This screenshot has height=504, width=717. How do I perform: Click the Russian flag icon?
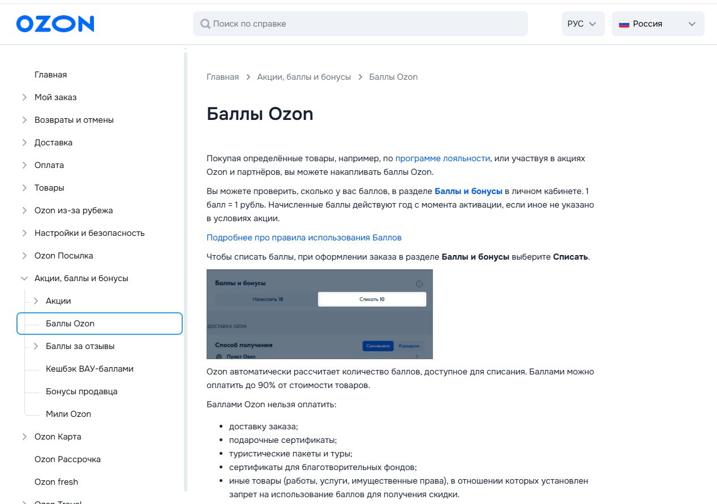(x=624, y=24)
